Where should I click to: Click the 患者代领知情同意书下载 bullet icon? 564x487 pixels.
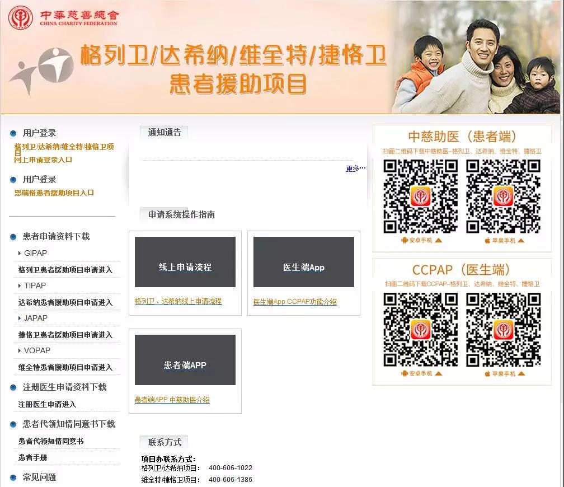click(13, 424)
